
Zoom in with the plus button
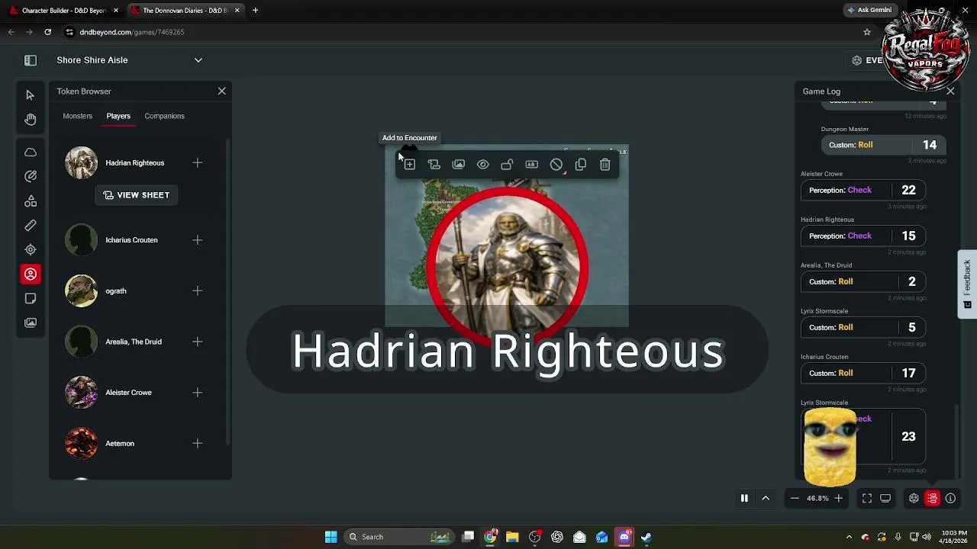pyautogui.click(x=839, y=499)
